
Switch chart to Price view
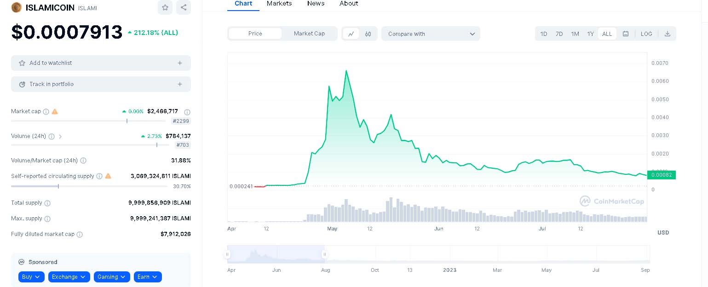(255, 34)
